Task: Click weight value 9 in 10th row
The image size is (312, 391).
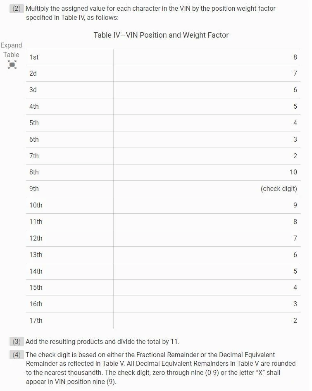Action: pyautogui.click(x=295, y=205)
